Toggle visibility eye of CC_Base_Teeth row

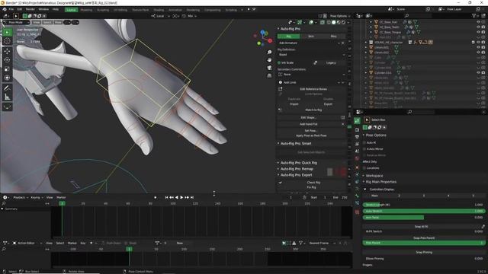[x=478, y=27]
